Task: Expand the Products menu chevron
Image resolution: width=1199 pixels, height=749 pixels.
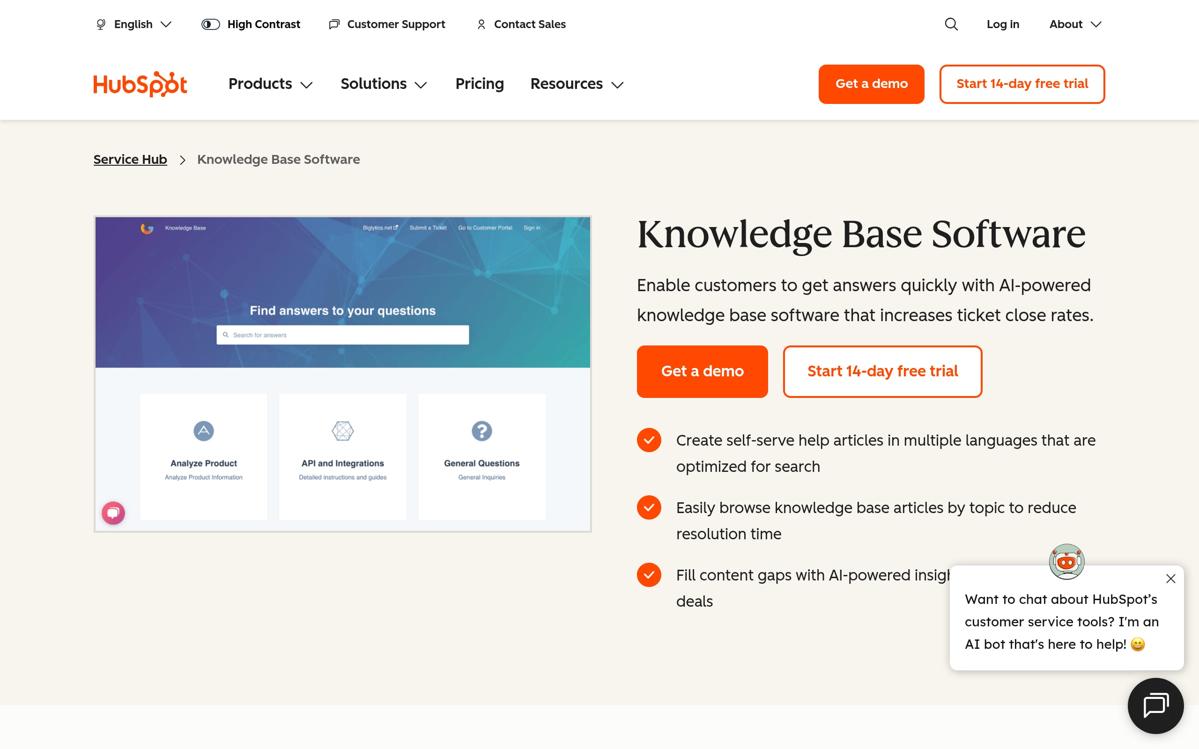Action: 307,85
